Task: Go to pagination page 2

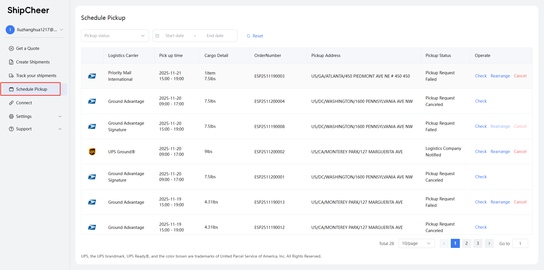Action: pos(466,243)
